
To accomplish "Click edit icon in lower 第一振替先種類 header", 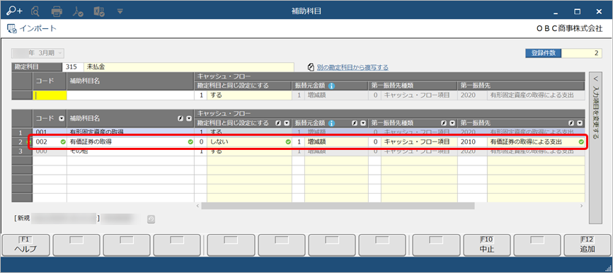I will pyautogui.click(x=444, y=122).
